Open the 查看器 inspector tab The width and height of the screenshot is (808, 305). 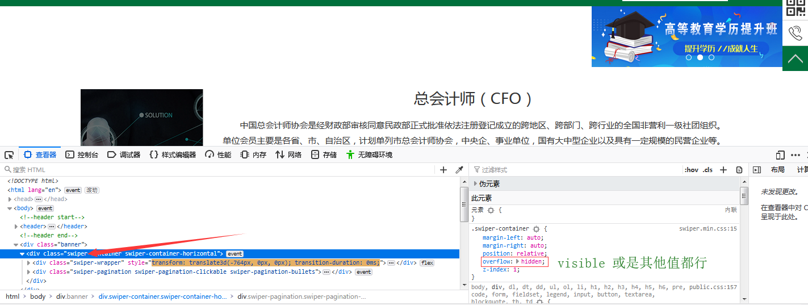(40, 154)
